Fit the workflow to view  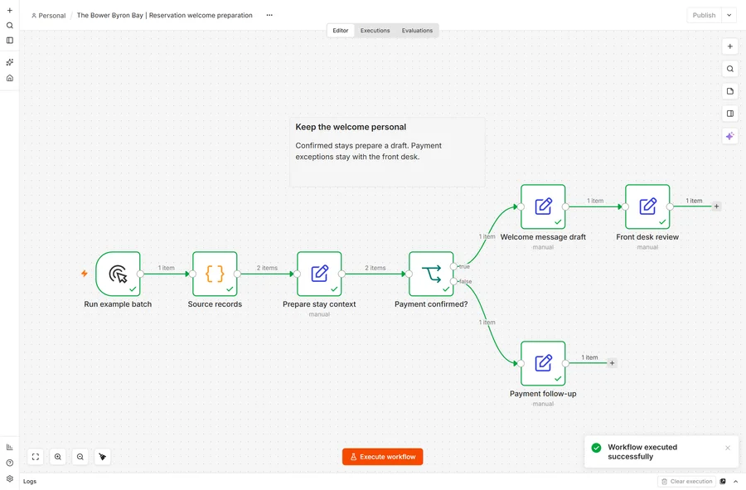36,457
